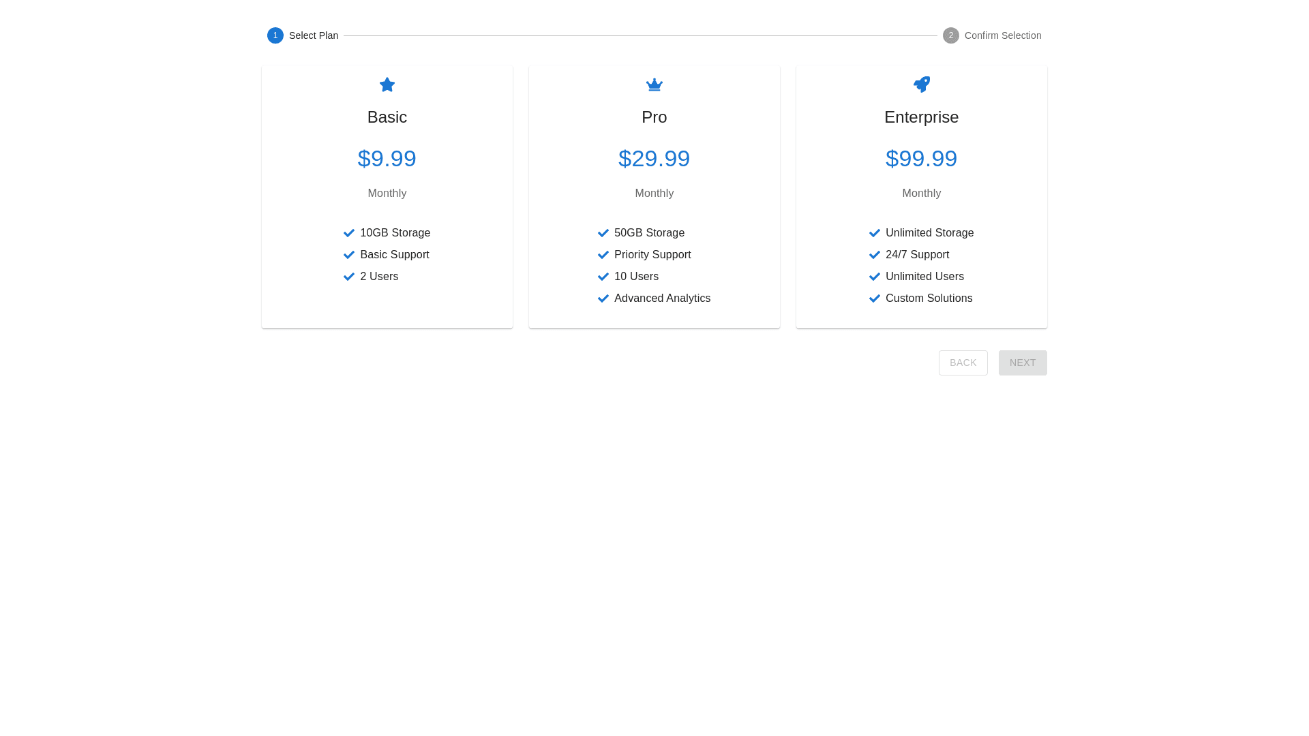Select step 2 circle in stepper
This screenshot has height=736, width=1309.
click(x=950, y=35)
